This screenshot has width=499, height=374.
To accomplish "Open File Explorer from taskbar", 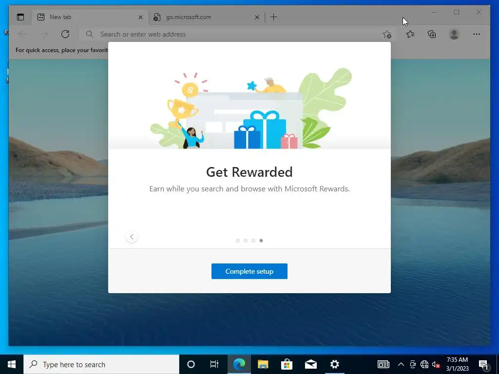I will click(263, 364).
